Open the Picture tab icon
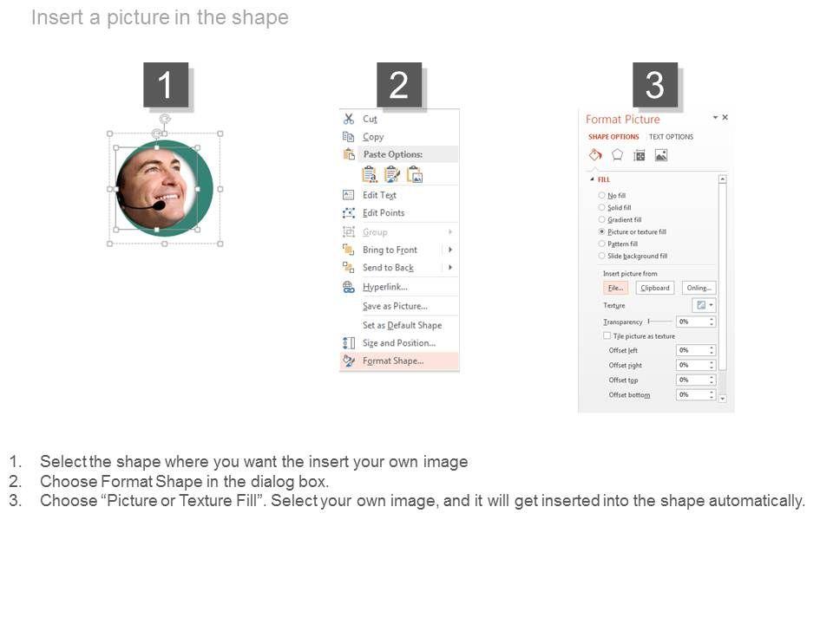 point(661,155)
